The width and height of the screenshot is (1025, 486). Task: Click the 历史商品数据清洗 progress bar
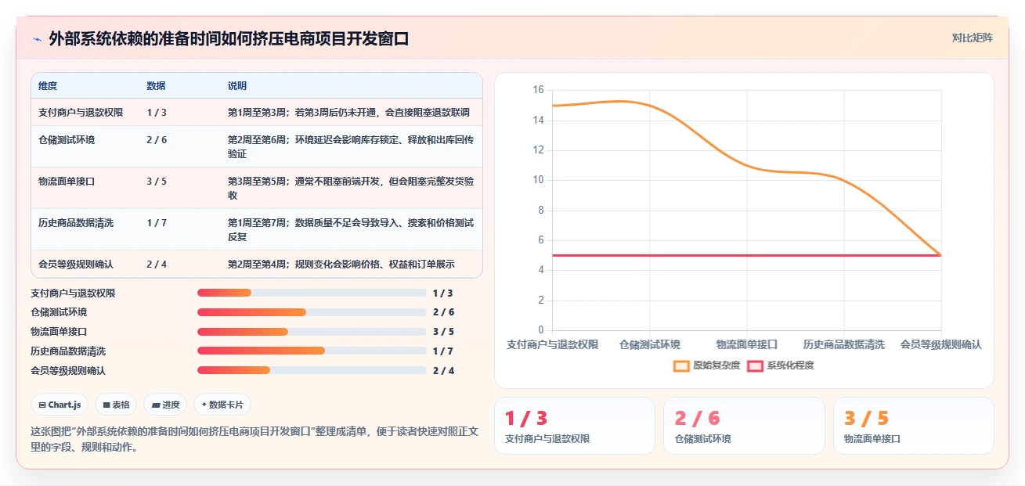click(x=312, y=351)
